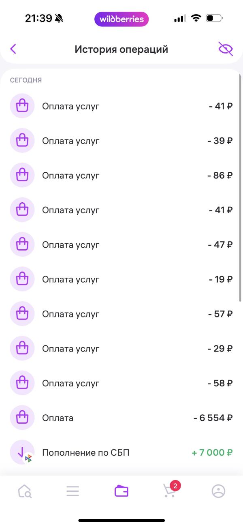This screenshot has height=527, width=243.
Task: Open the СБП top-up arrow icon
Action: [22, 452]
